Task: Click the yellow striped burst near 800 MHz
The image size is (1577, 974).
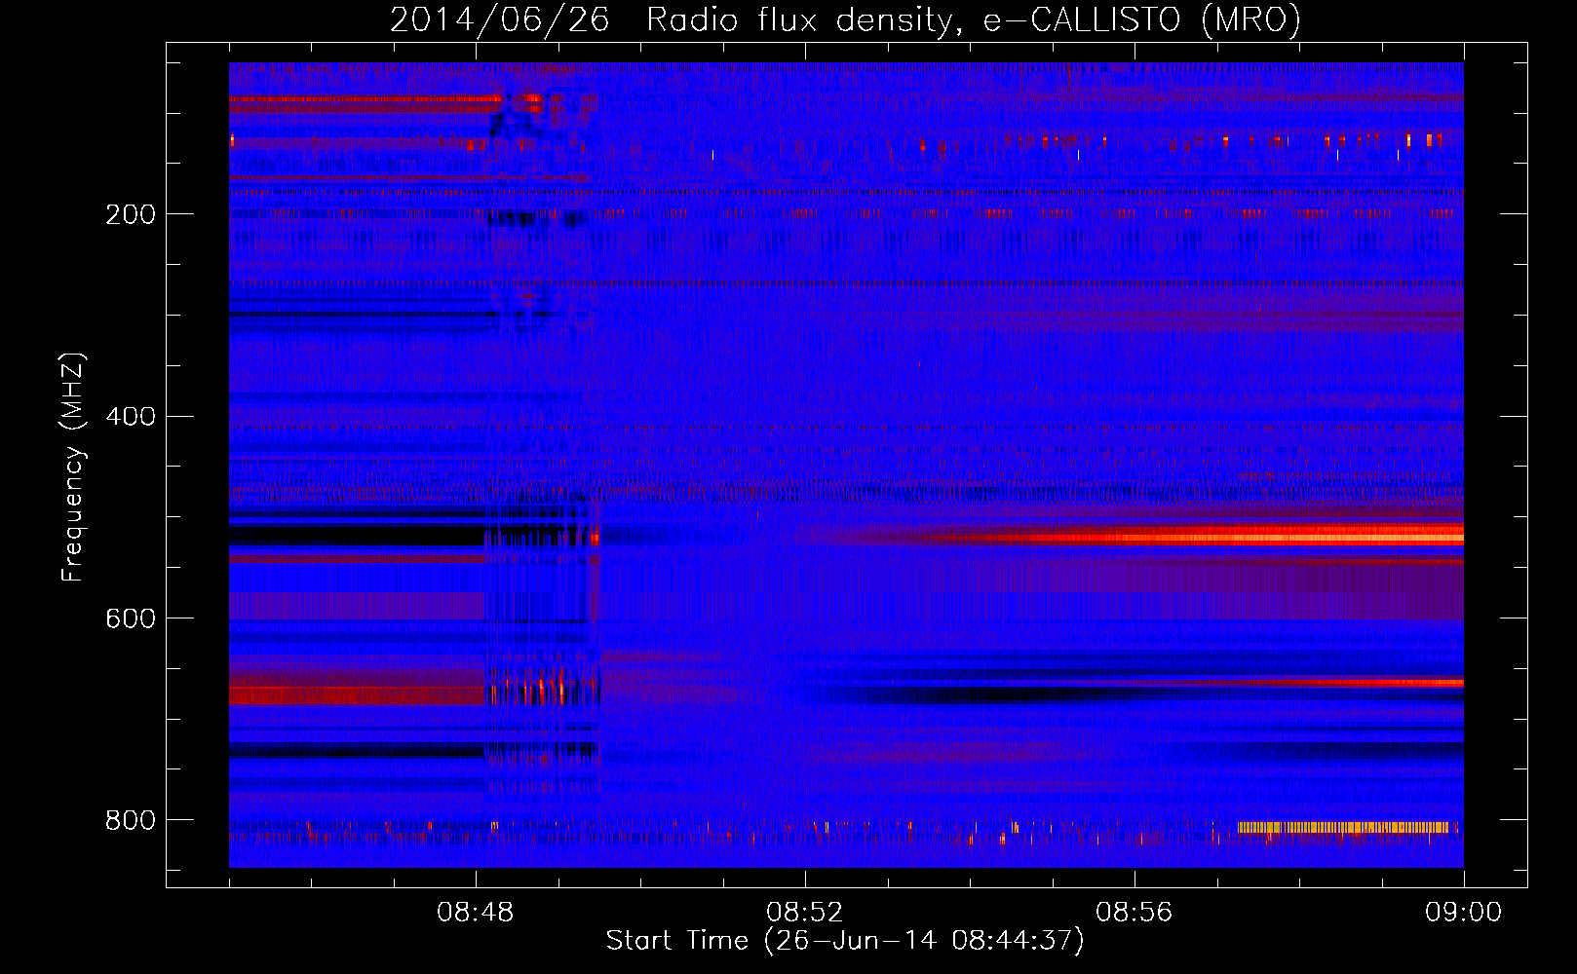Action: coord(1343,828)
